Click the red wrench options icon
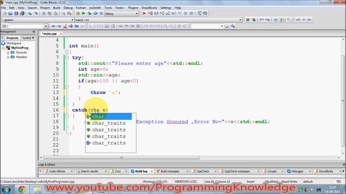 232,26
